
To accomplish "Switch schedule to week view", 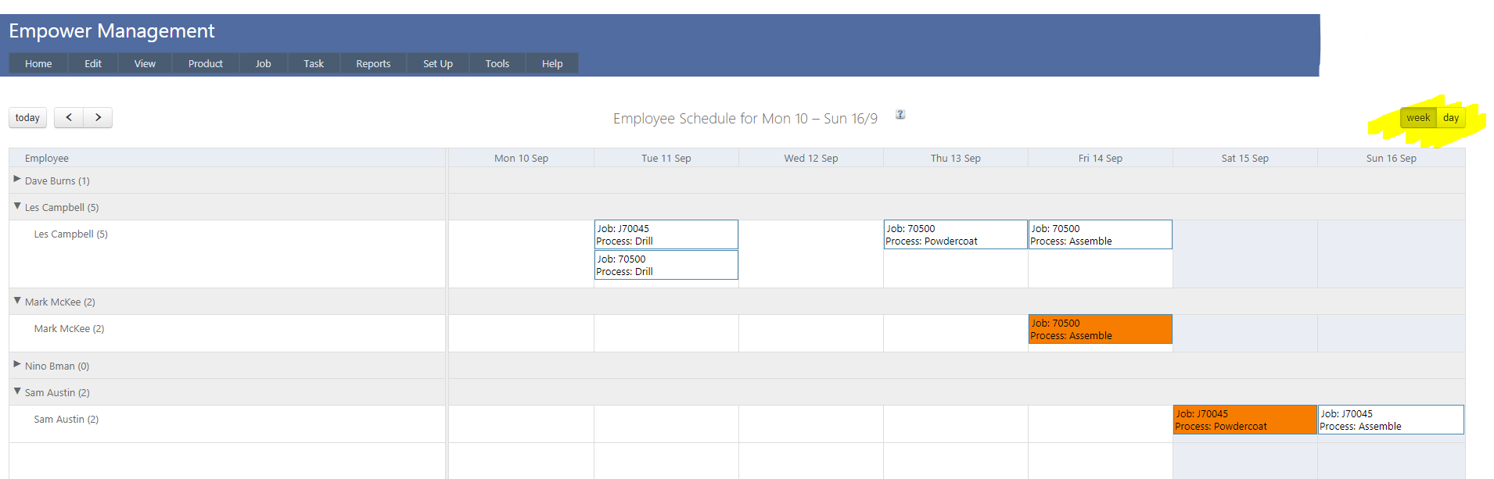I will (1417, 118).
